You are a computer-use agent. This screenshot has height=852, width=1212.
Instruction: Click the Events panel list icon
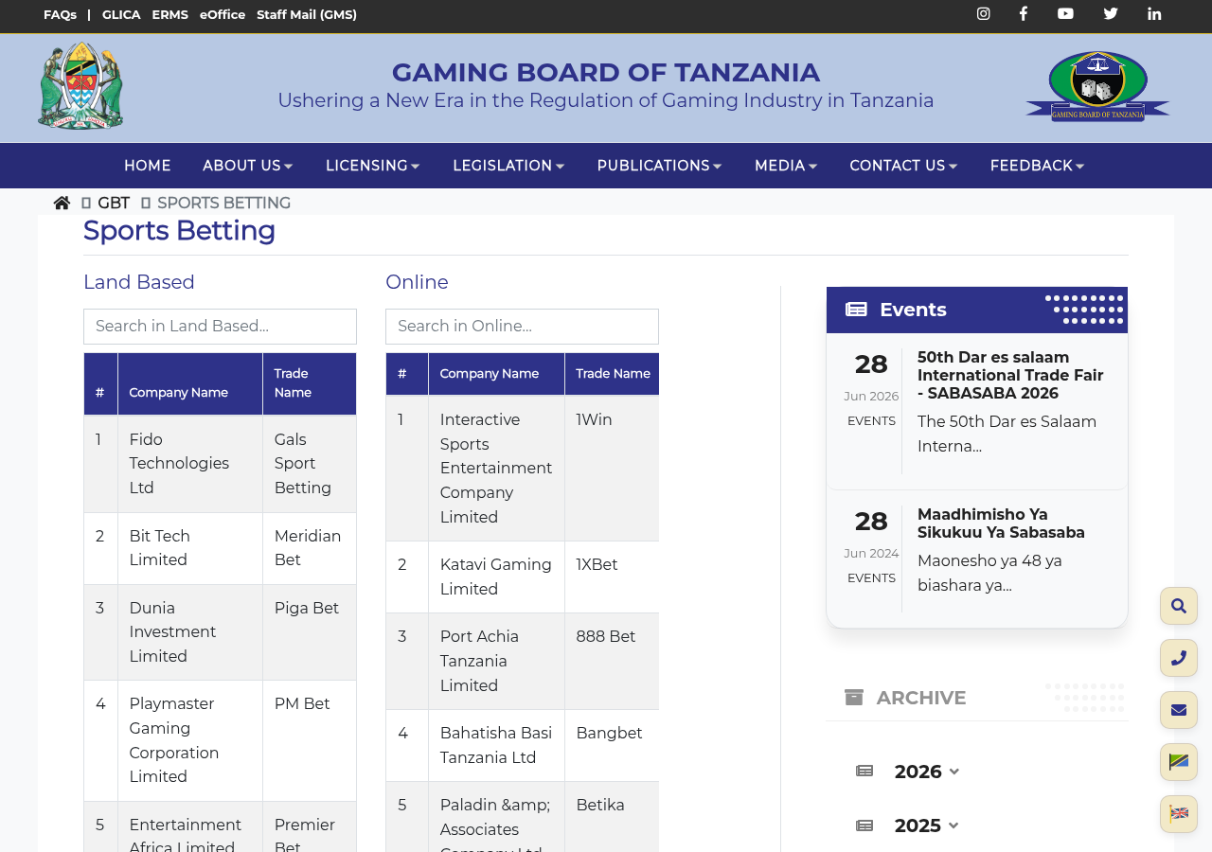(x=856, y=310)
